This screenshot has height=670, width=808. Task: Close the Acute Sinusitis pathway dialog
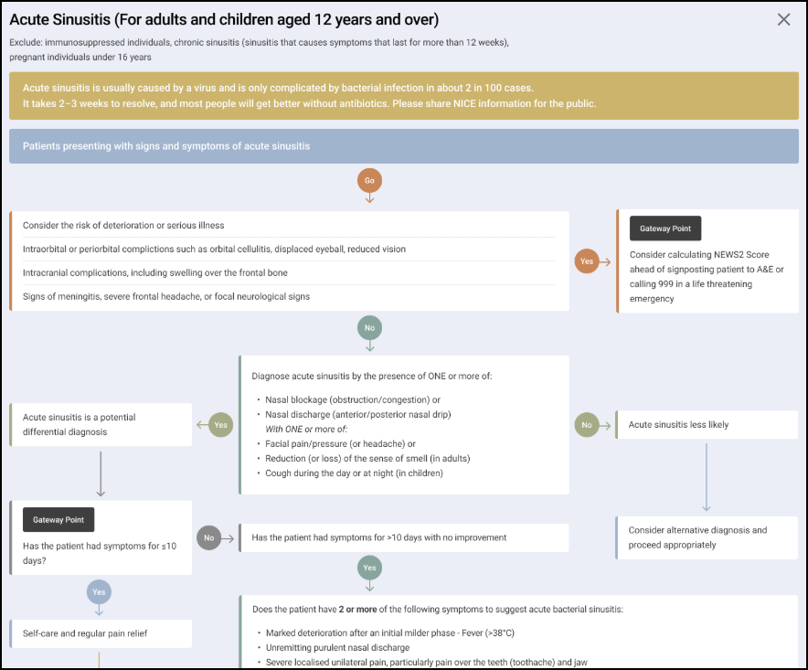click(x=783, y=19)
